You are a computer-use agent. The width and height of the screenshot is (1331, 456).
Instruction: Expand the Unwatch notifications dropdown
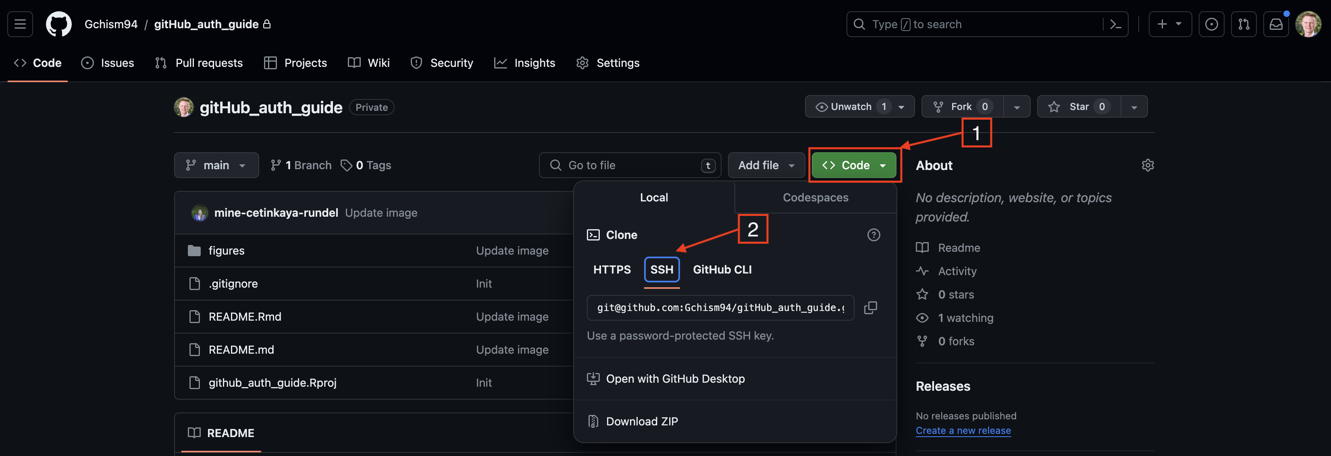[x=859, y=106]
